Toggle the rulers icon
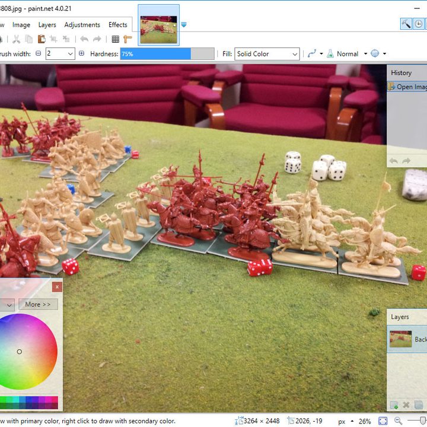Image resolution: width=427 pixels, height=427 pixels. [x=128, y=39]
